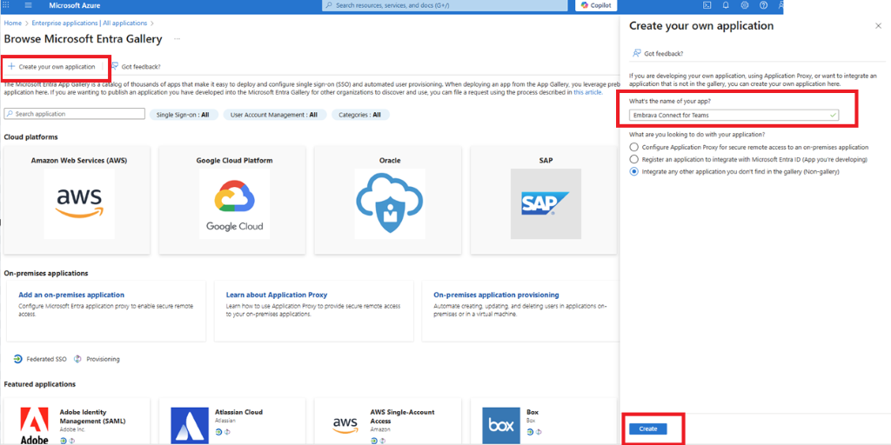Click the plus icon of Create your own application
This screenshot has height=445, width=891.
pos(11,66)
